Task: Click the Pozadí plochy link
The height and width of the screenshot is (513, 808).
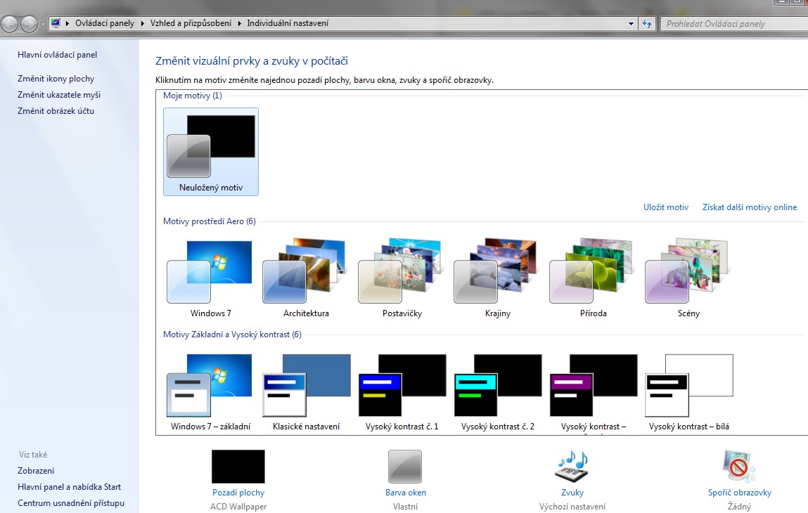Action: [x=238, y=493]
